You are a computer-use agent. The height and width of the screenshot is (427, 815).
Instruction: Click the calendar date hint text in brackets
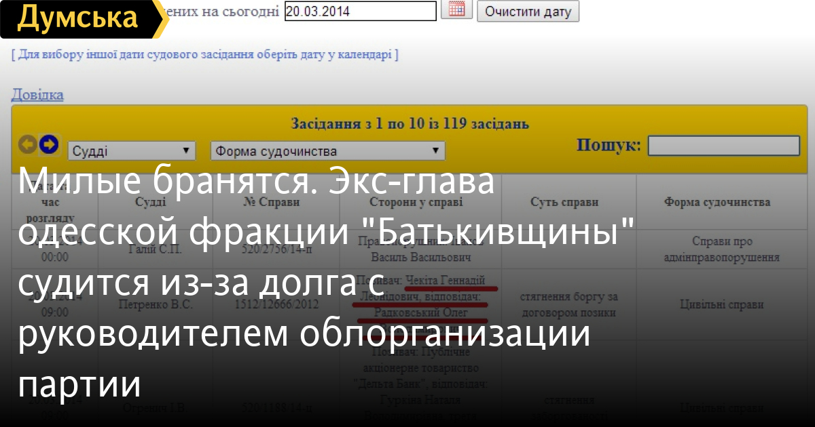point(204,54)
